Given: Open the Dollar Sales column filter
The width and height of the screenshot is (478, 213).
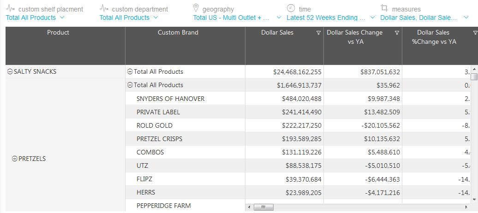Looking at the screenshot, I should [x=318, y=33].
